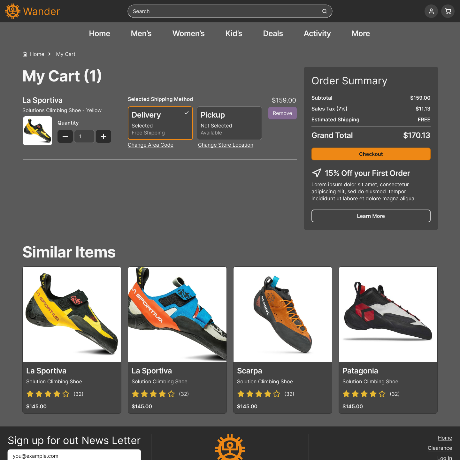
Task: Open the Home nav item
Action: tap(100, 34)
